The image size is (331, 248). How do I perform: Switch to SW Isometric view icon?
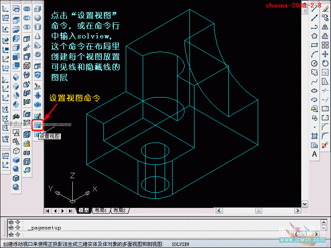16,77
